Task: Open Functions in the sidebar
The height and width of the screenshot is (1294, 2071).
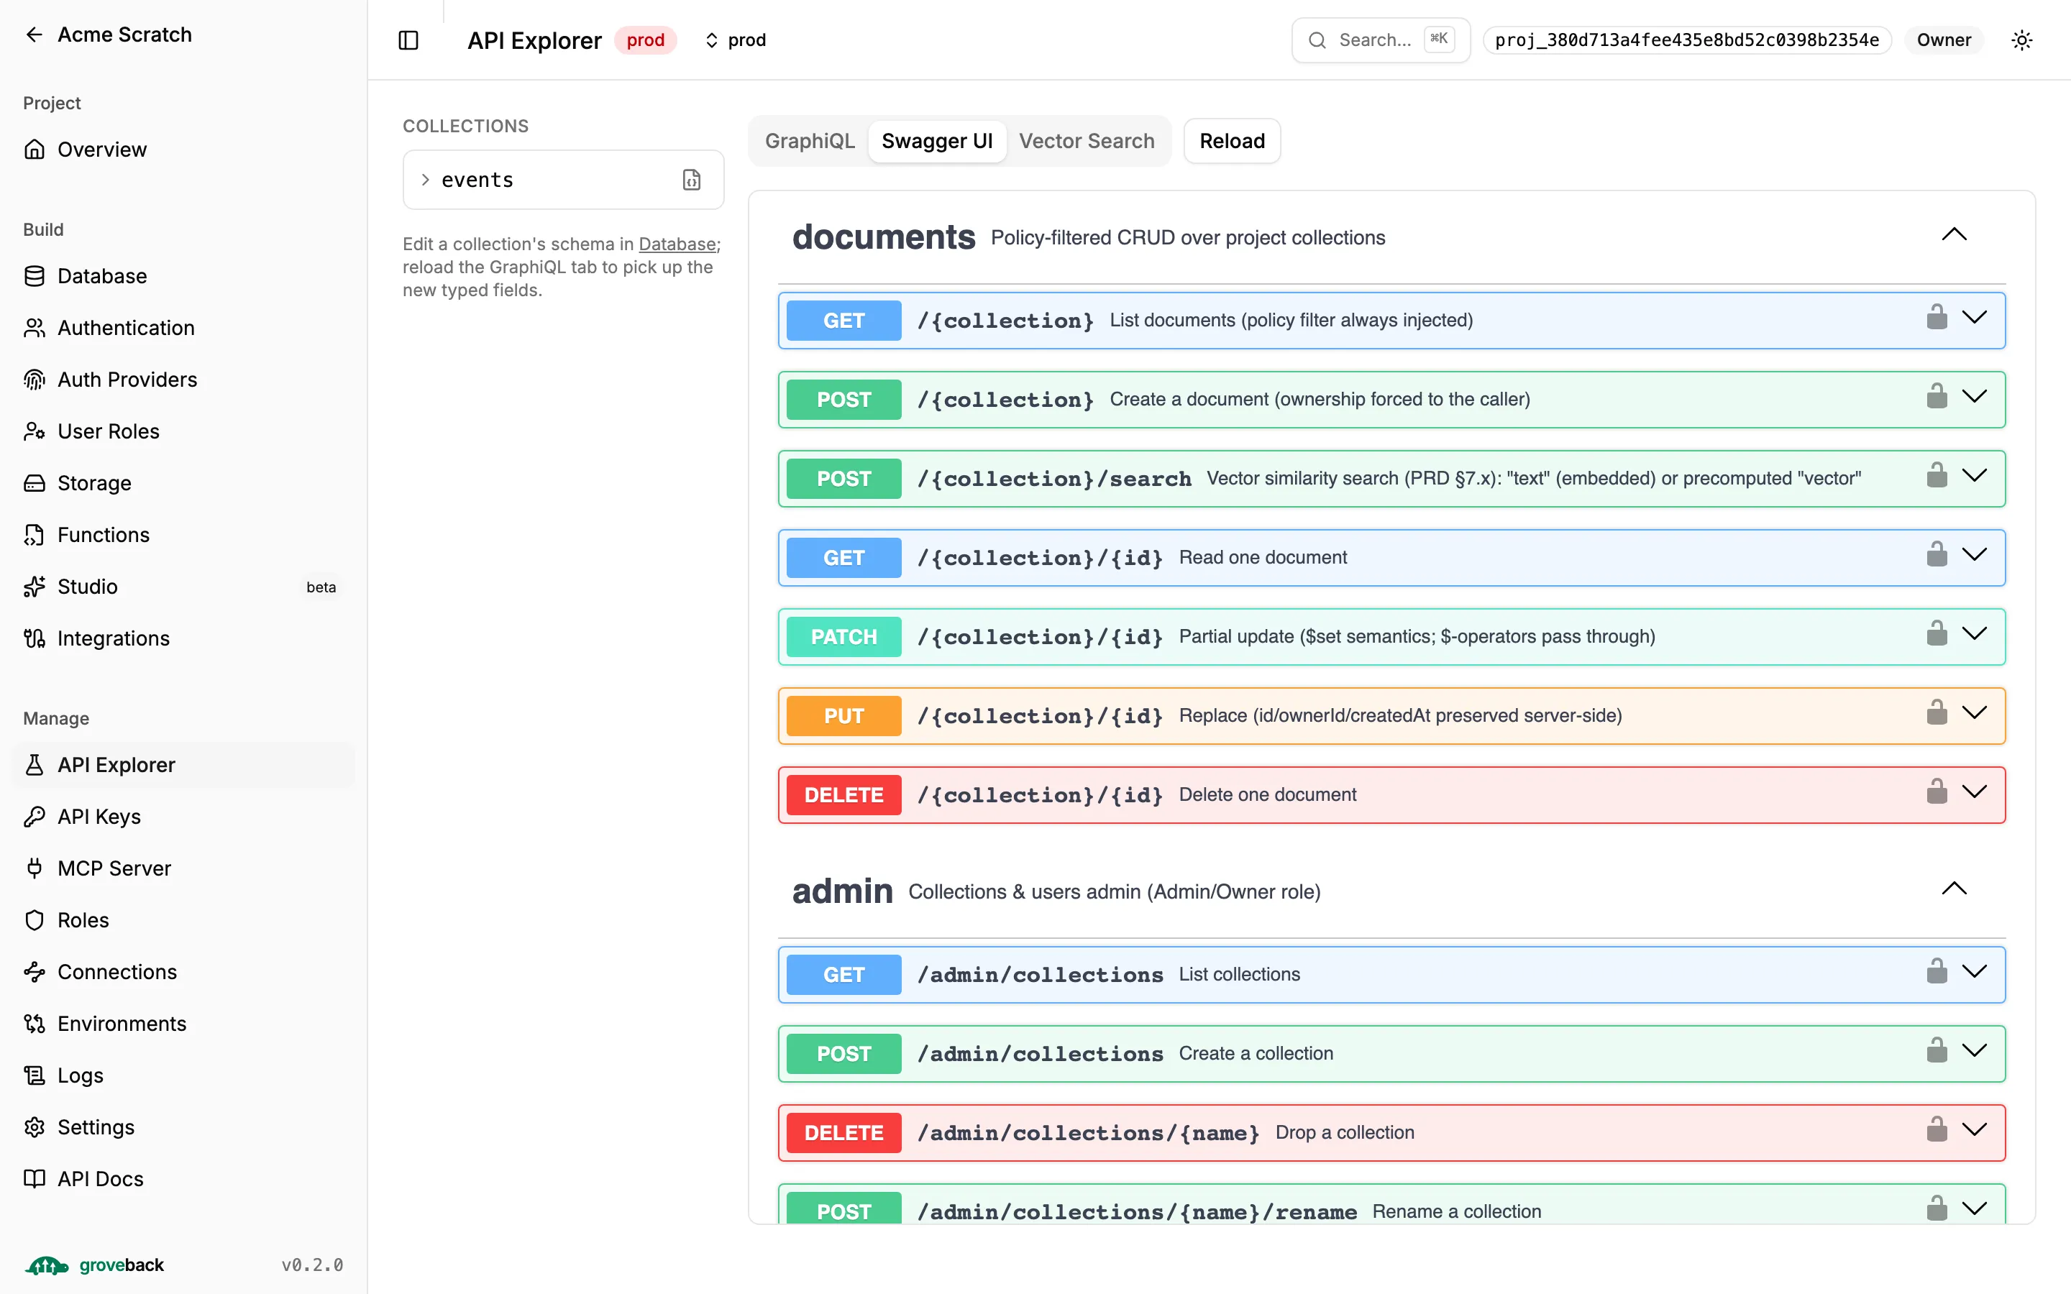Action: point(183,535)
